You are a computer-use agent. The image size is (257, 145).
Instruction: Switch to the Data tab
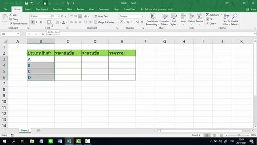point(69,9)
